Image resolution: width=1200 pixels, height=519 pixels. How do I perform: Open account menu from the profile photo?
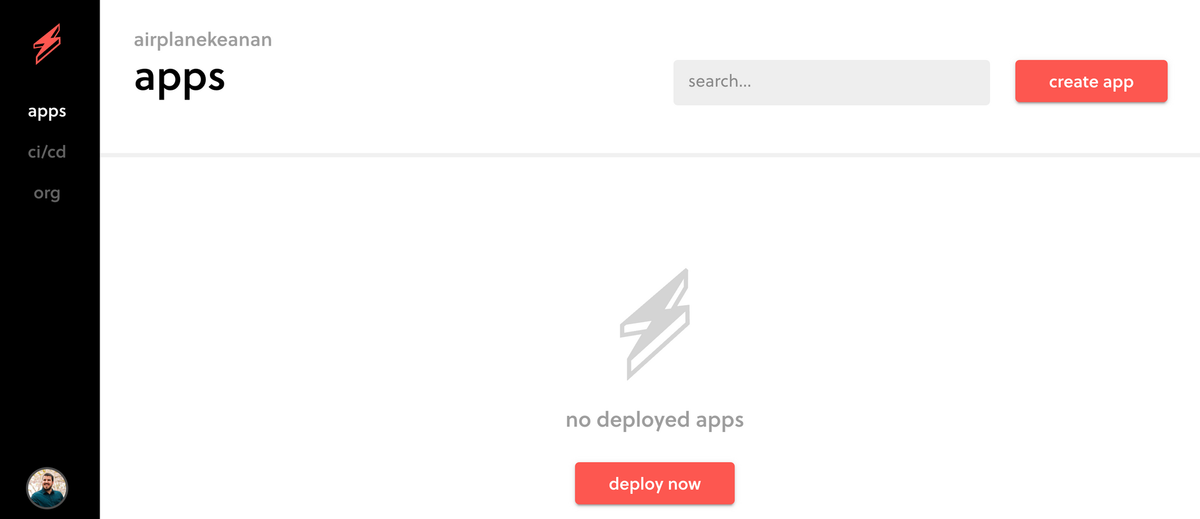pyautogui.click(x=47, y=488)
